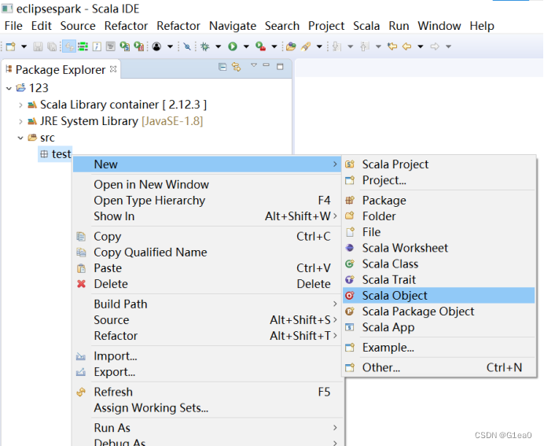
Task: Click the Scala Class green C icon
Action: [x=350, y=264]
